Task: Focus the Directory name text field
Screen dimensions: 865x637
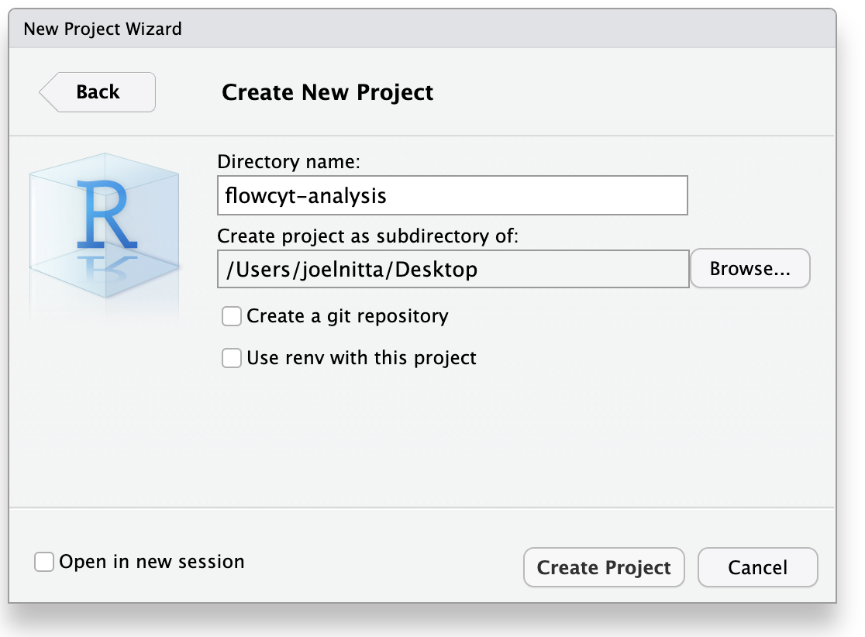Action: [452, 195]
